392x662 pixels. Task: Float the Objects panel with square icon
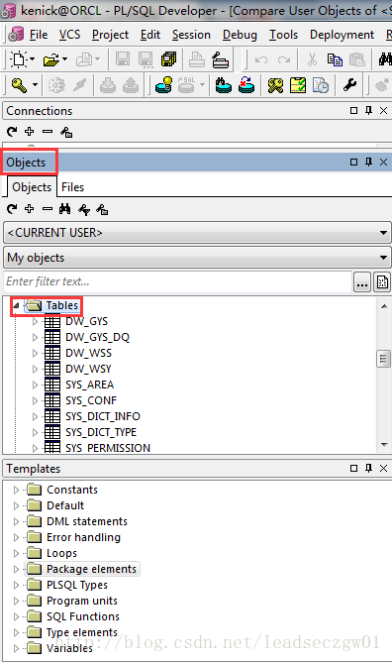click(354, 163)
